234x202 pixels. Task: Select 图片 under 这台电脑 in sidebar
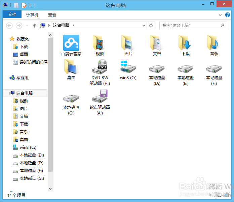(21, 109)
